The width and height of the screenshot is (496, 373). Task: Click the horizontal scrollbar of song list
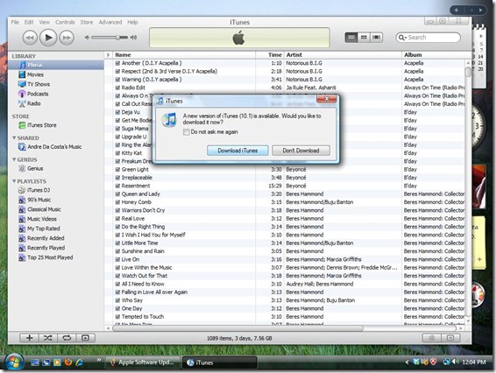(x=237, y=328)
